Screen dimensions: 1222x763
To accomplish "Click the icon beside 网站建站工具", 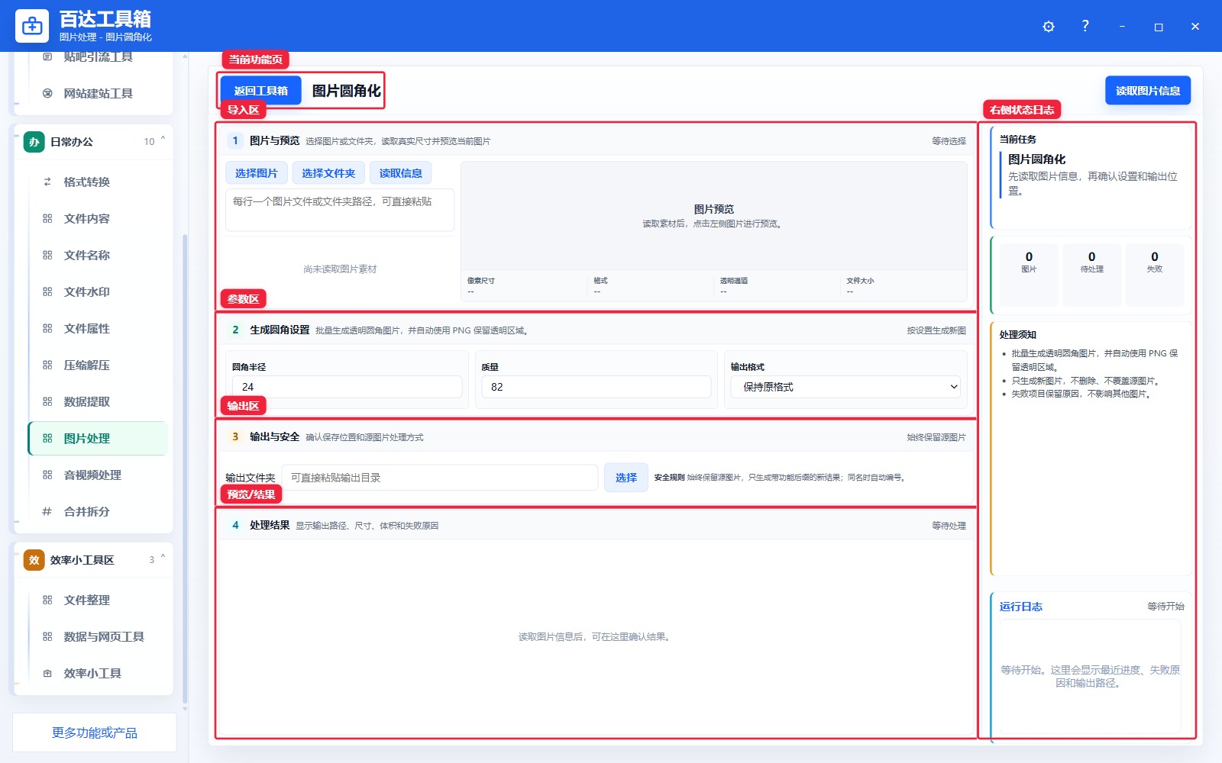I will click(x=47, y=93).
